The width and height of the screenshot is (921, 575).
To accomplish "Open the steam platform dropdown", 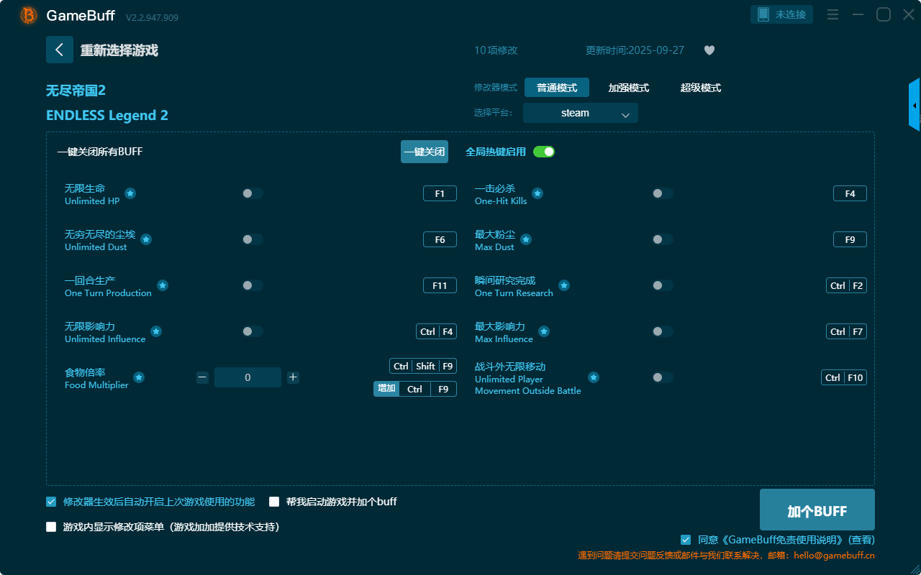I will [x=580, y=113].
